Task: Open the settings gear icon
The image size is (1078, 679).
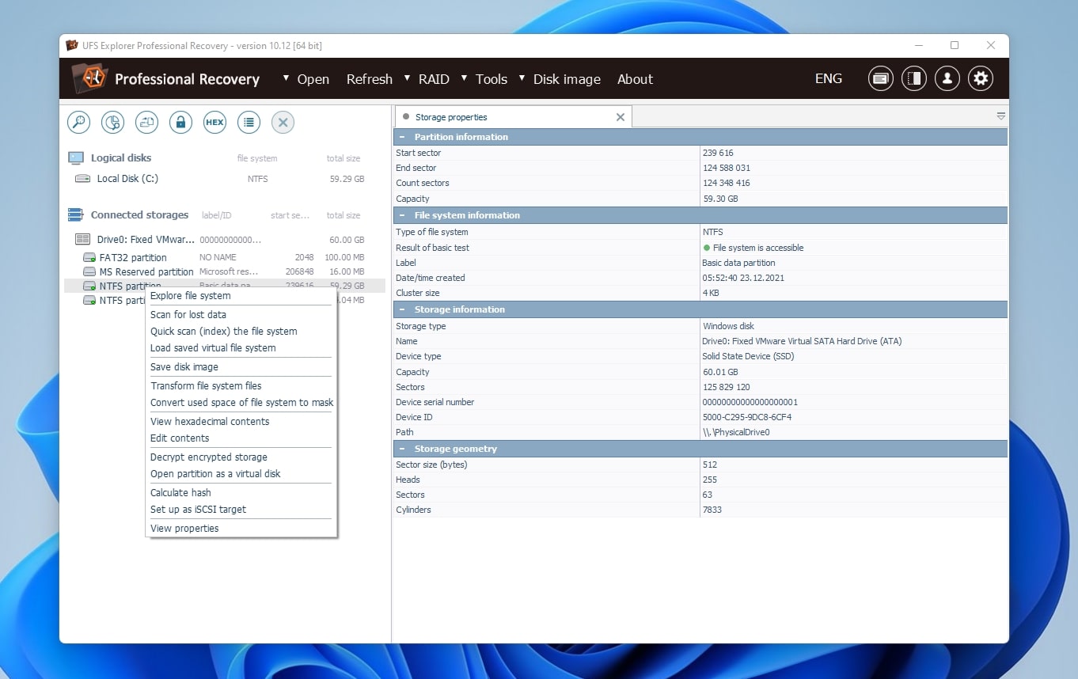Action: tap(981, 78)
